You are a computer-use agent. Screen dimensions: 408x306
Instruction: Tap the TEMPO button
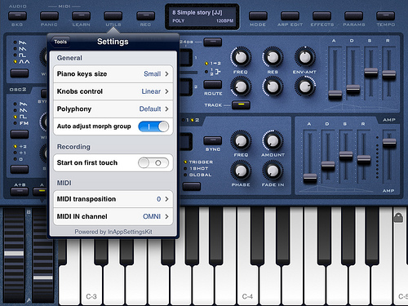coord(385,16)
